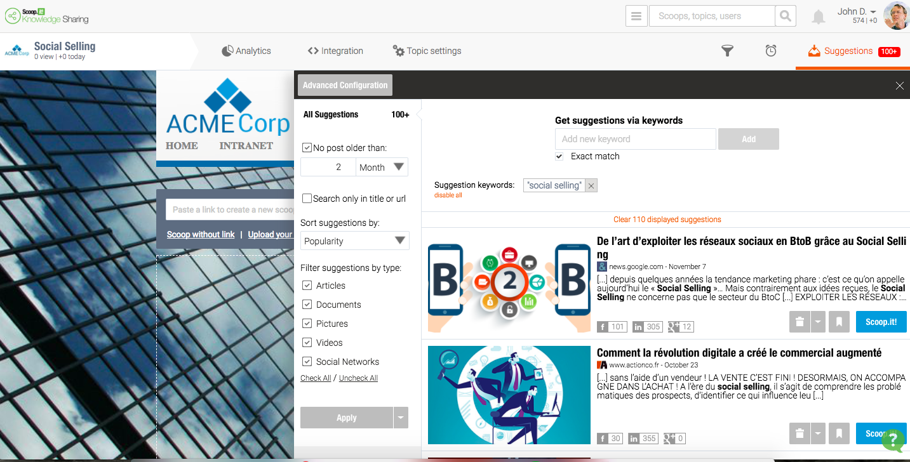Open the Analytics tab
The width and height of the screenshot is (910, 462).
pos(246,51)
